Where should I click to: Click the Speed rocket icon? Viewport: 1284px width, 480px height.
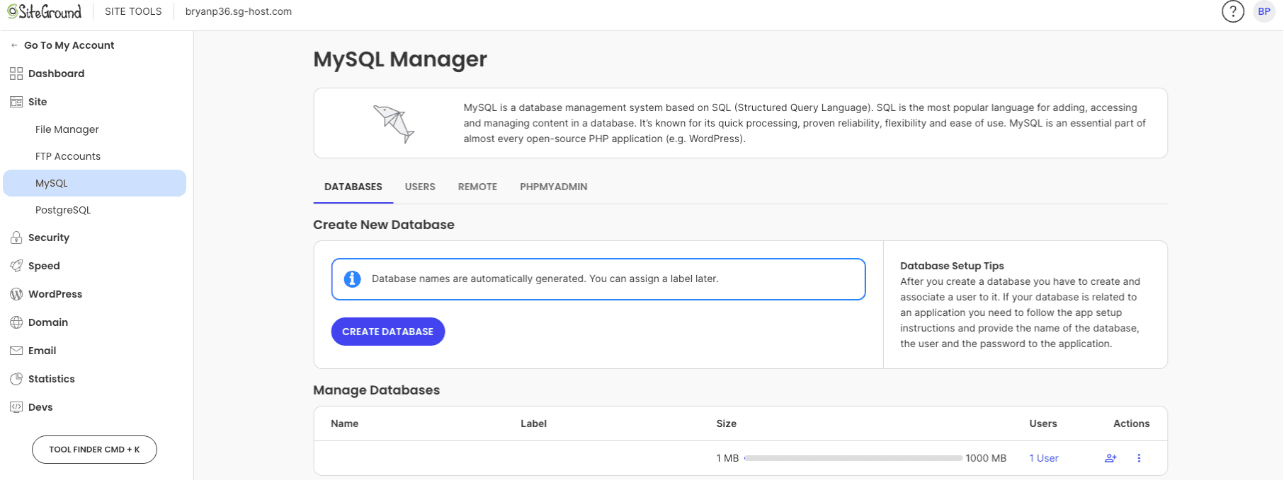tap(16, 266)
